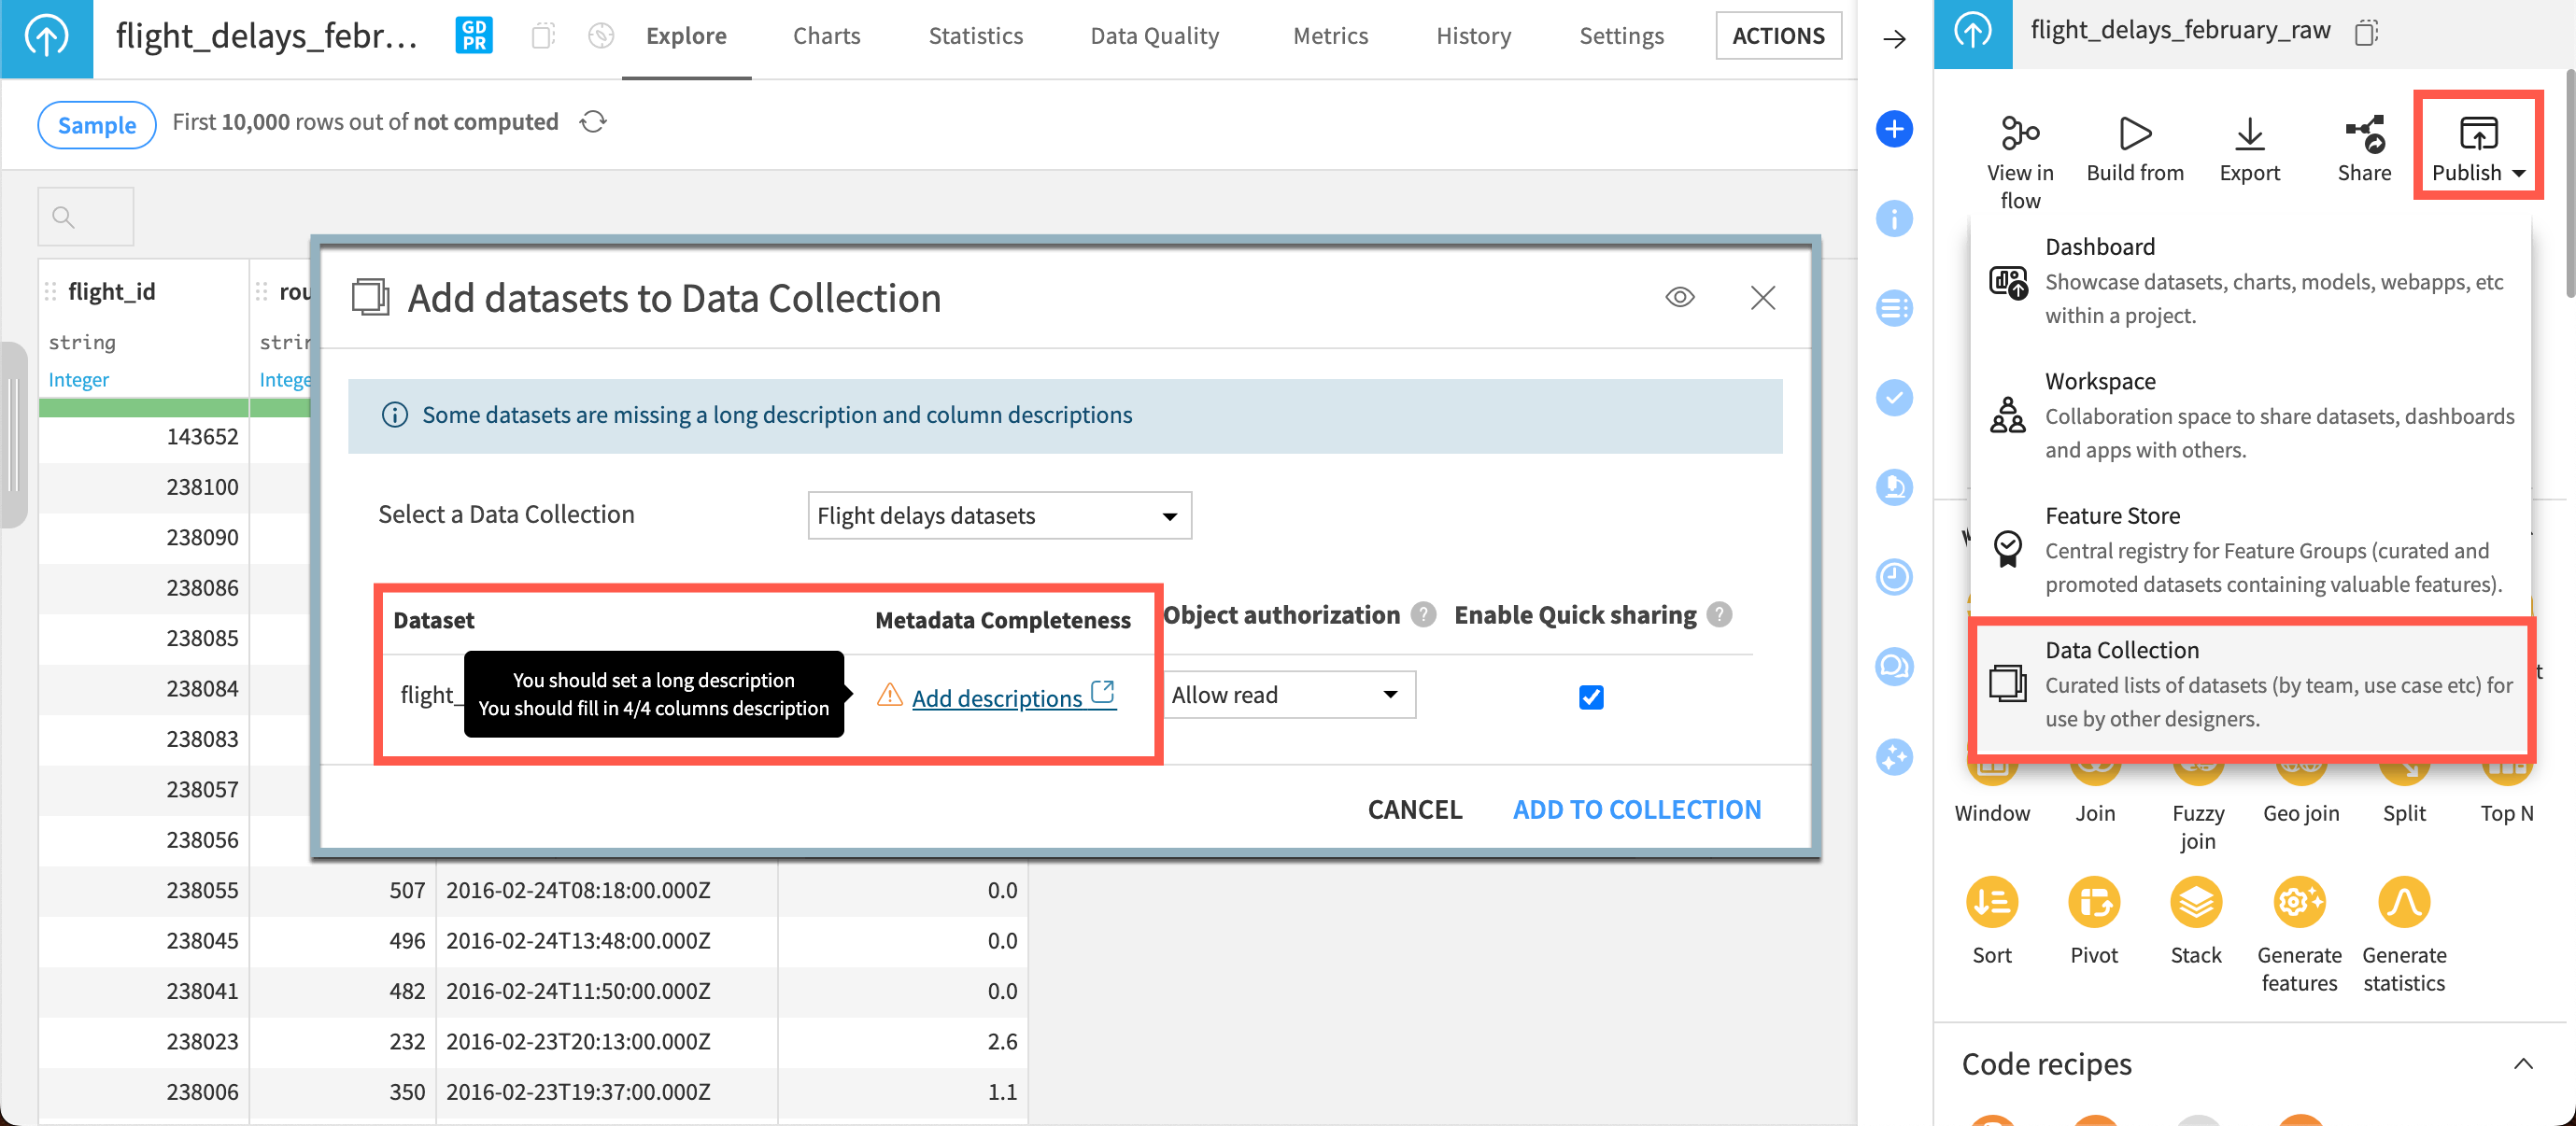This screenshot has height=1126, width=2576.
Task: Open the Flight delays datasets dropdown
Action: click(998, 515)
